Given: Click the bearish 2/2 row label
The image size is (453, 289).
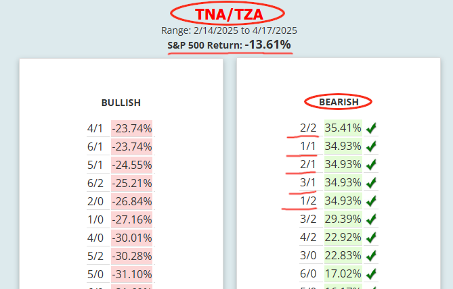Looking at the screenshot, I should click(x=308, y=128).
